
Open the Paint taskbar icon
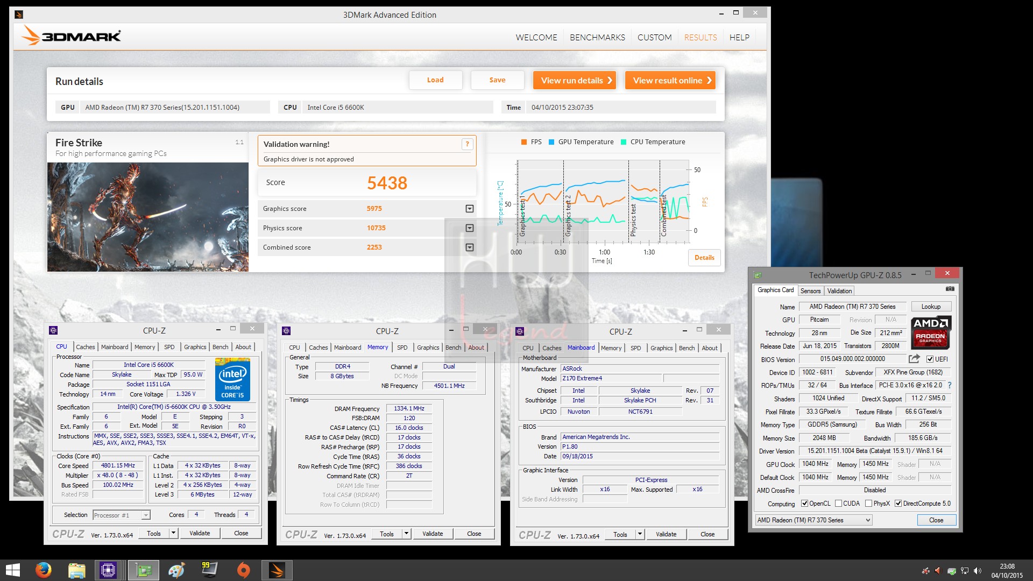pyautogui.click(x=176, y=570)
